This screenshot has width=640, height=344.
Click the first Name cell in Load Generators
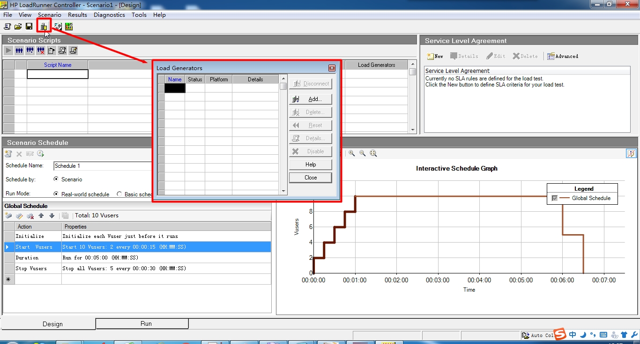click(x=175, y=88)
